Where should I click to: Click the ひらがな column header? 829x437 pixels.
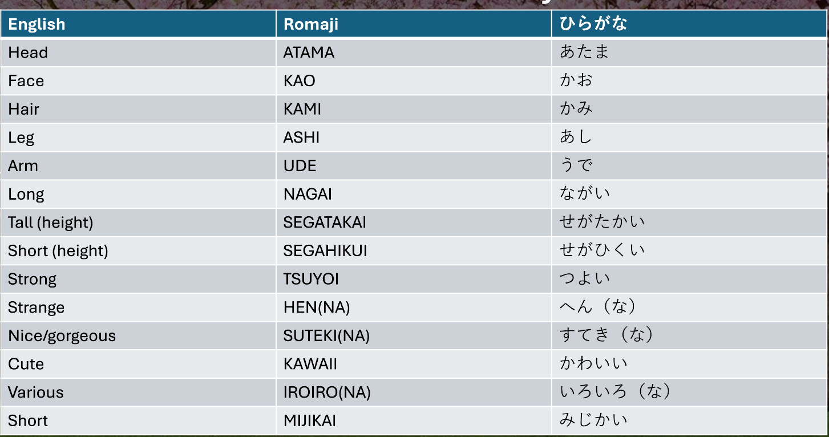point(593,24)
